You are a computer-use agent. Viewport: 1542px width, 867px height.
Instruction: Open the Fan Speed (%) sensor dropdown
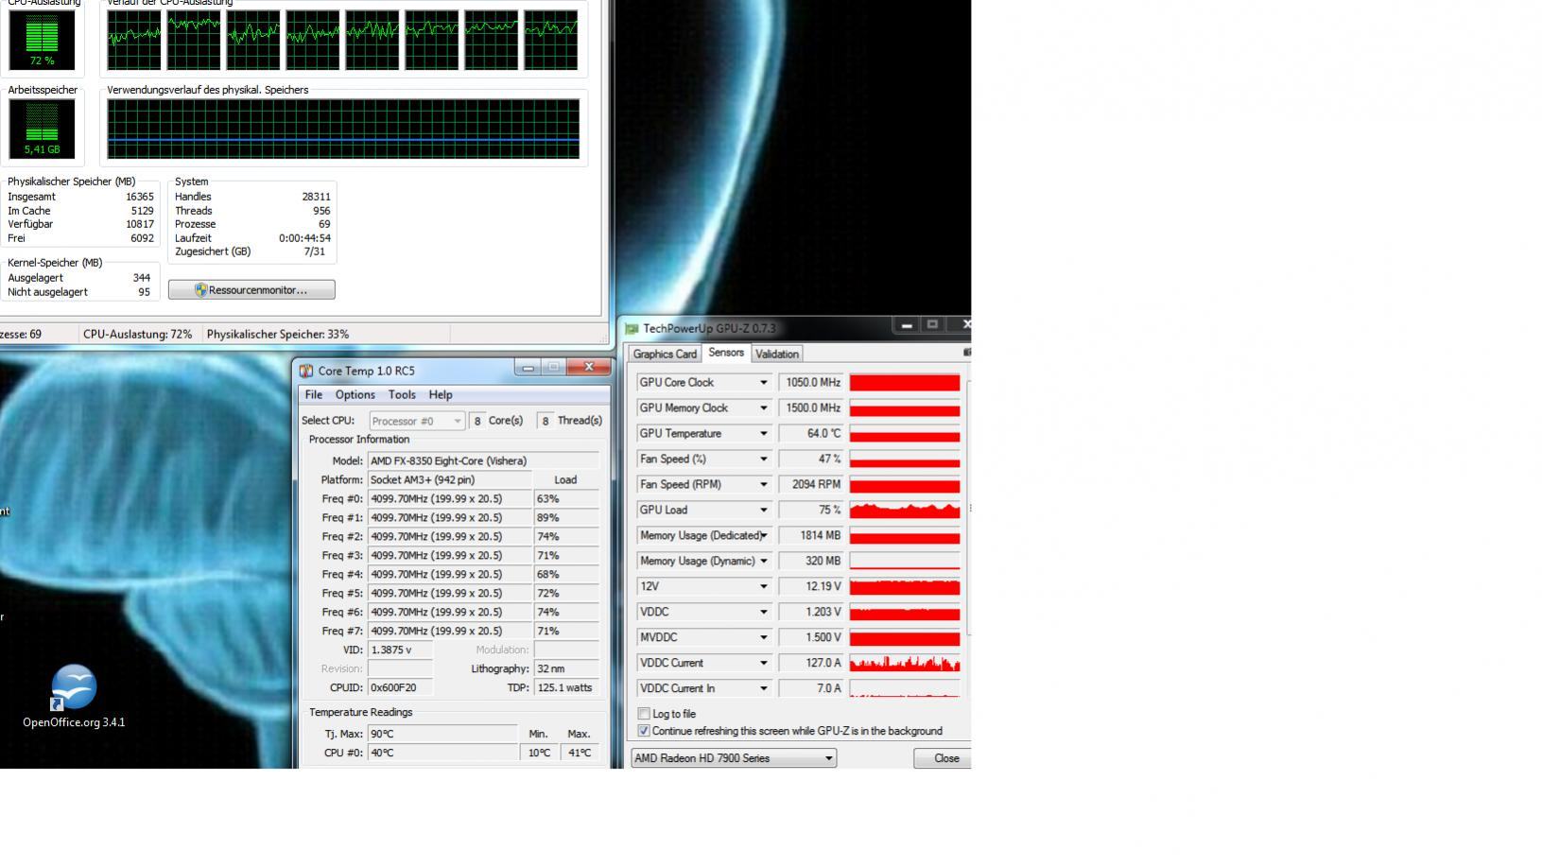click(764, 460)
